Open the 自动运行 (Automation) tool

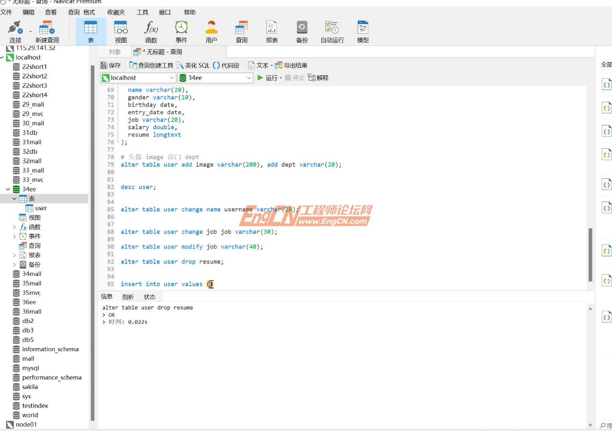pyautogui.click(x=332, y=30)
